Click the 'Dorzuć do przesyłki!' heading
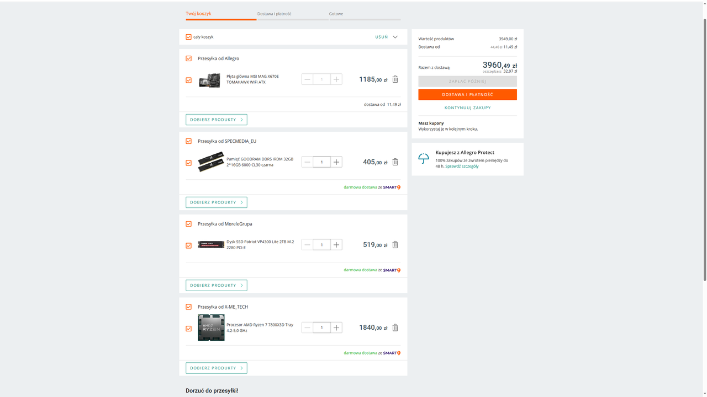The image size is (707, 397). [212, 391]
